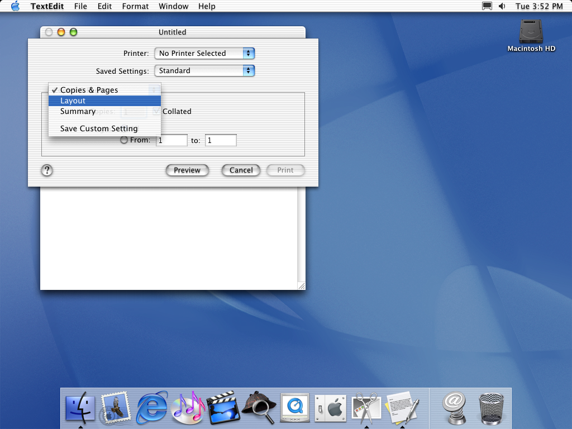Open System Preferences from the dock
The height and width of the screenshot is (429, 572).
tap(331, 408)
